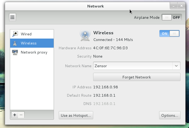Image resolution: width=189 pixels, height=128 pixels.
Task: Click the Network proxy icon
Action: pyautogui.click(x=15, y=52)
